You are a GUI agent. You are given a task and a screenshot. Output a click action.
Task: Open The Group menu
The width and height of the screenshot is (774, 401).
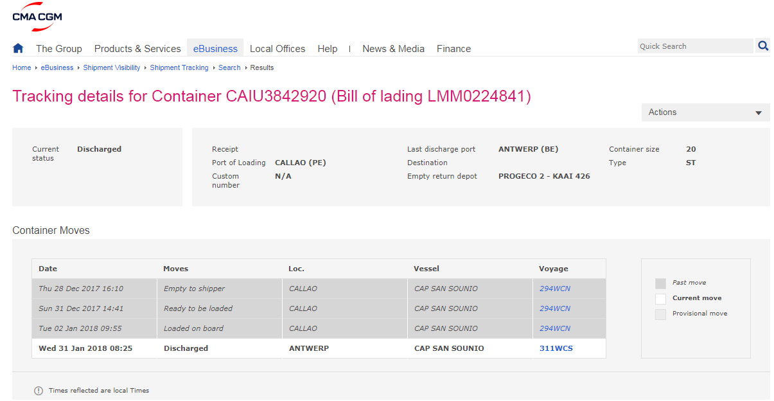[59, 49]
